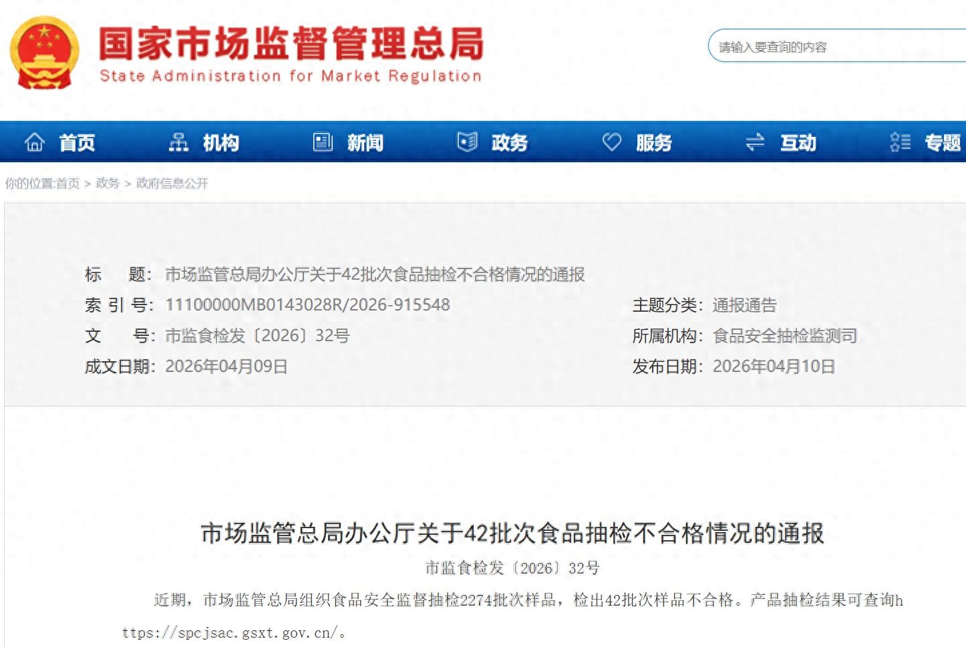Click the 首页 breadcrumb link
Image resolution: width=966 pixels, height=647 pixels.
click(67, 184)
